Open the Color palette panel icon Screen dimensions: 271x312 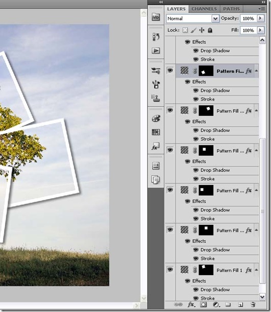pyautogui.click(x=156, y=118)
